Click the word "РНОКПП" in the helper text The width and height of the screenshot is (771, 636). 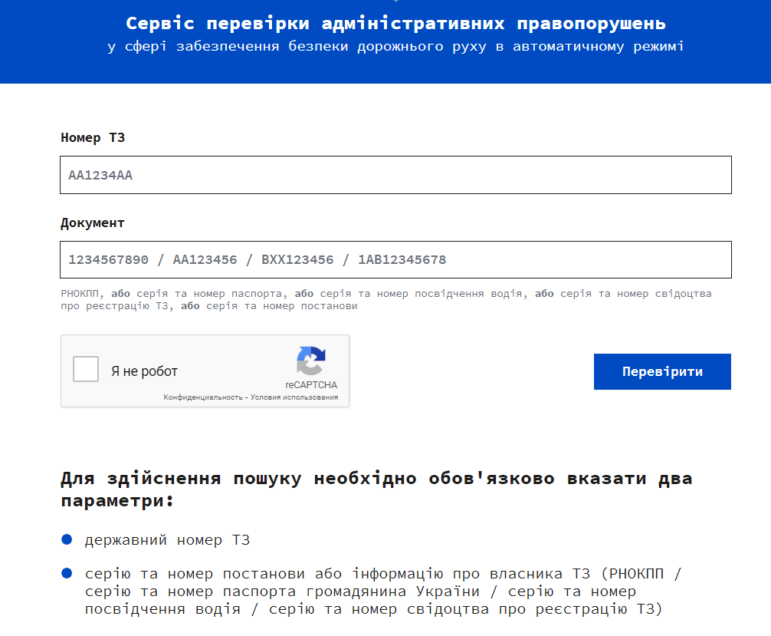point(80,294)
